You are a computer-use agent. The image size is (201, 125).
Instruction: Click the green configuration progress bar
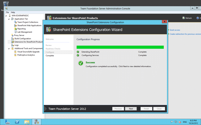point(120,47)
